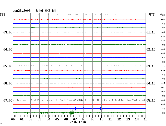This screenshot has height=126, width=166.
Task: Select the DC offset value -39
Action: [x=163, y=49]
